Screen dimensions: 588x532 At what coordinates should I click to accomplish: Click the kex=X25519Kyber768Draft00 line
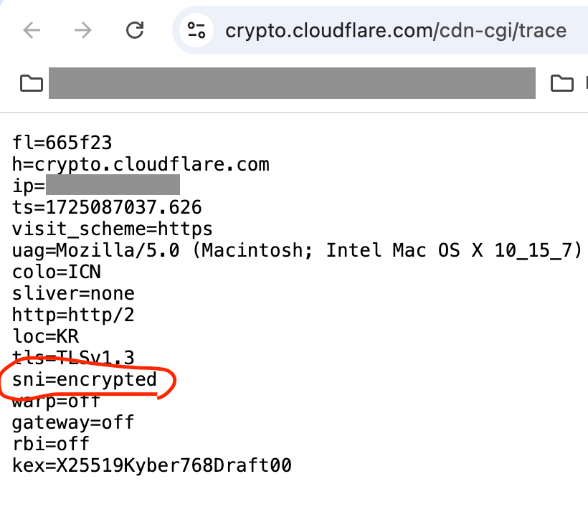(151, 465)
